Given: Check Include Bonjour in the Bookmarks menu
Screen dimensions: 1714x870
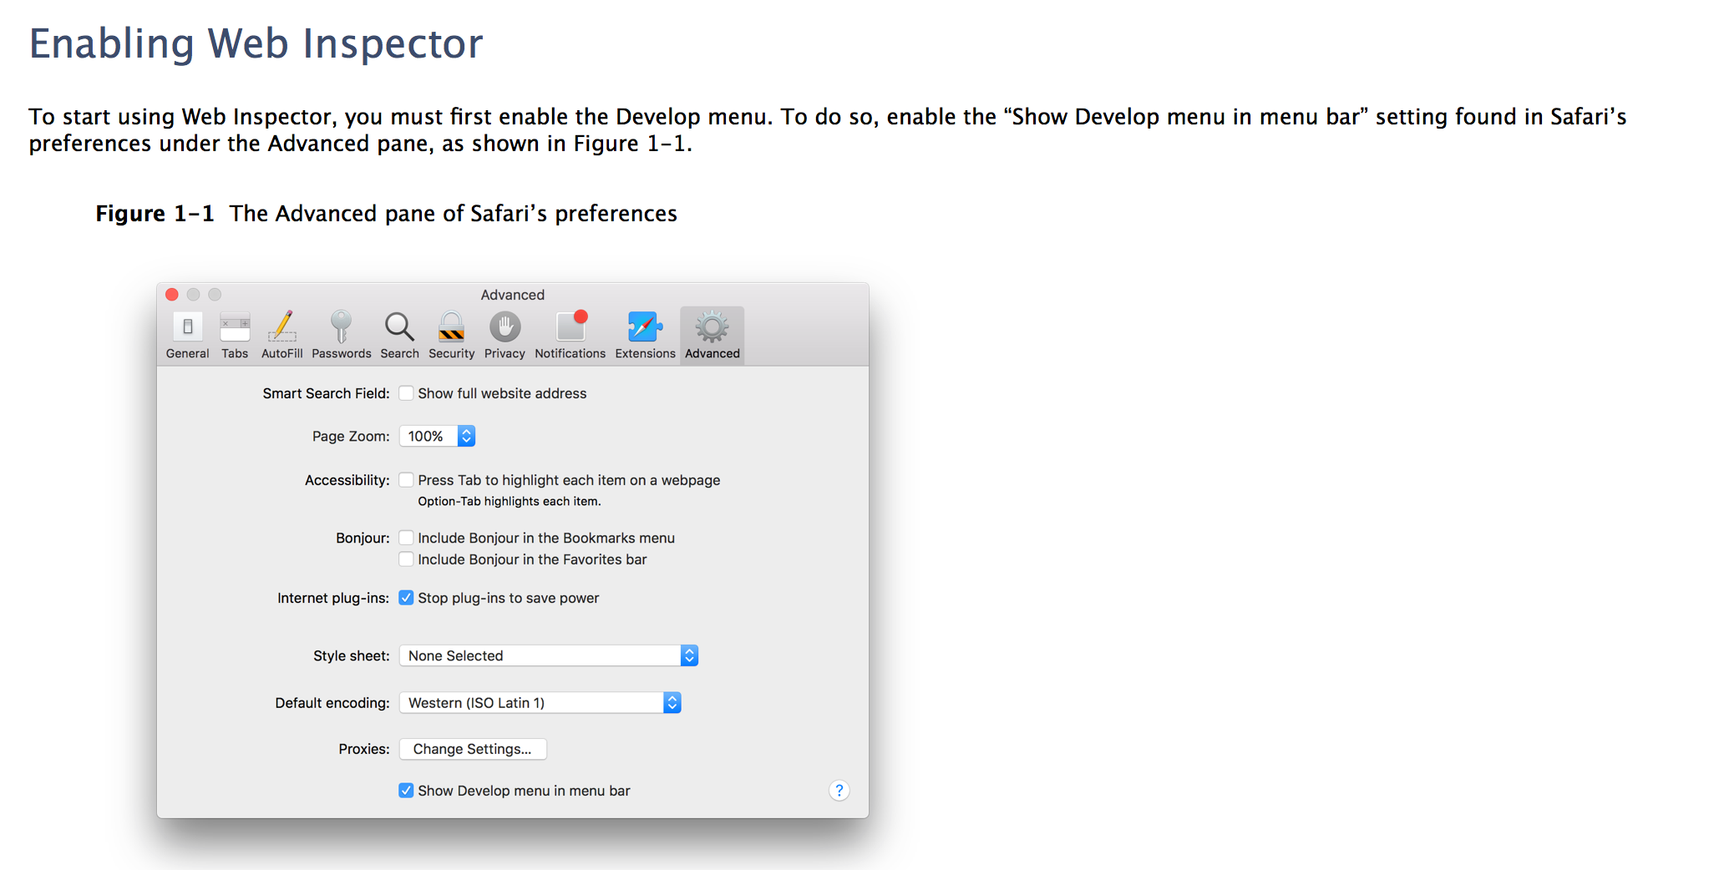Looking at the screenshot, I should point(406,538).
